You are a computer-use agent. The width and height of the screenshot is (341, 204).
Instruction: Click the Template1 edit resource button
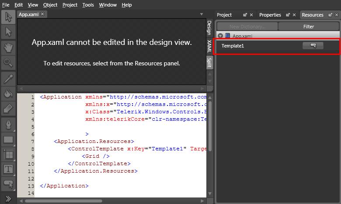(x=313, y=45)
